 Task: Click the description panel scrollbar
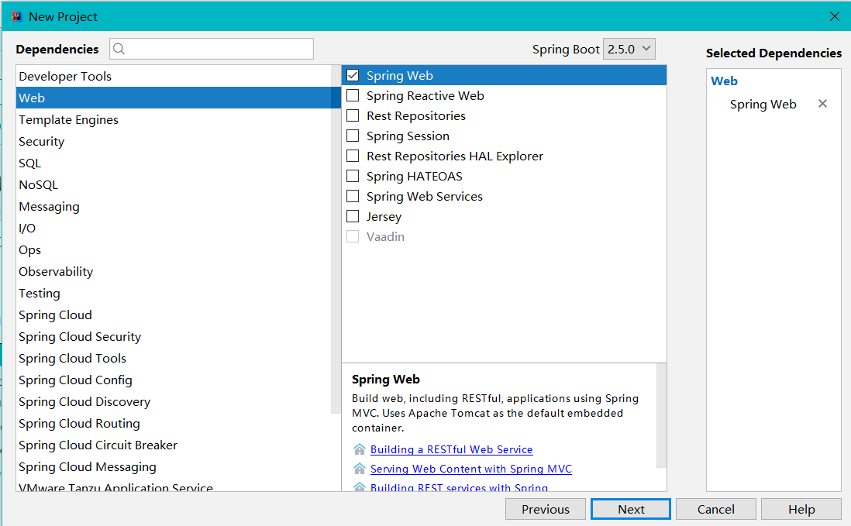(x=661, y=415)
